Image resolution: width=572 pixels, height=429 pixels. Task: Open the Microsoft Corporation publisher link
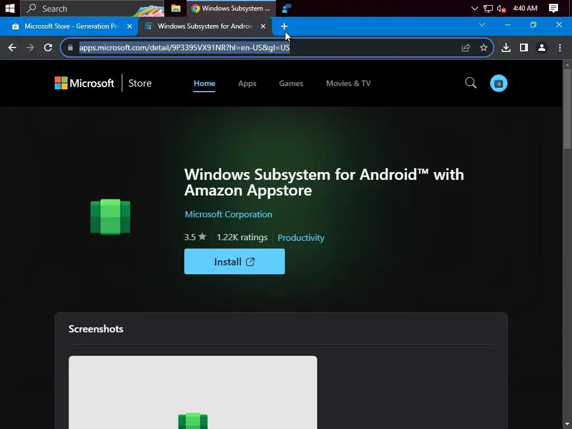click(228, 214)
